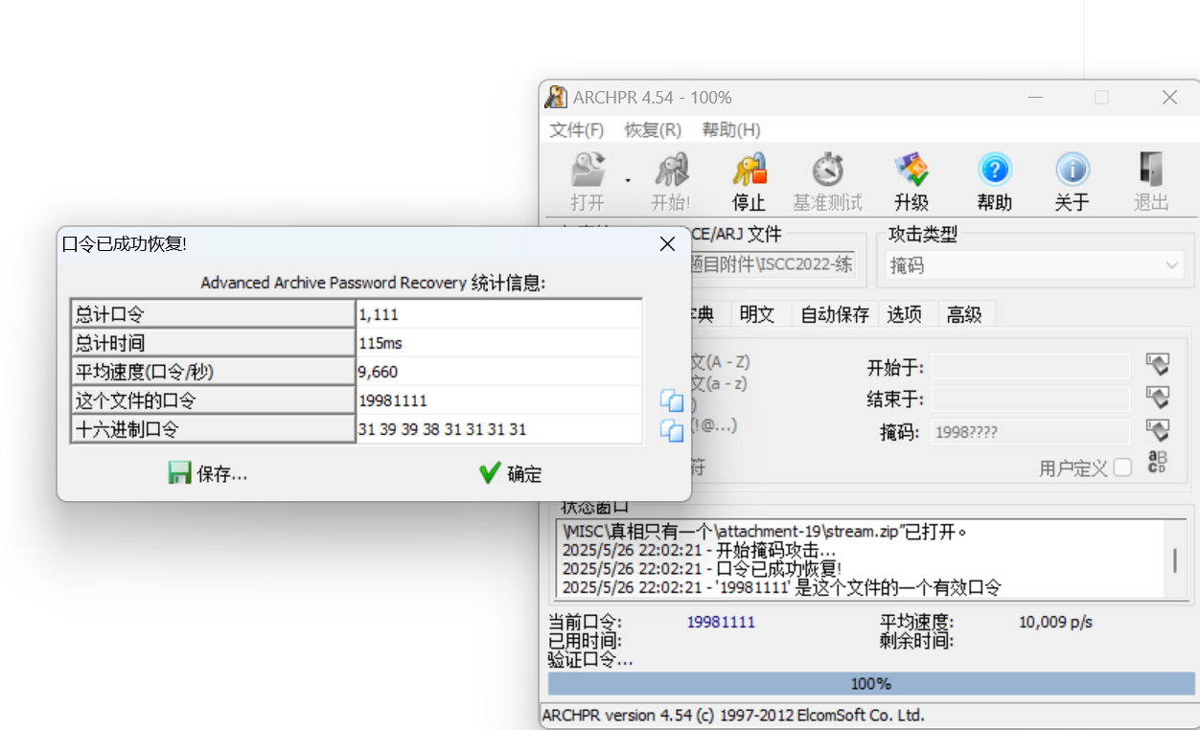Click the log line 开始掩码攻击
The image size is (1200, 730).
click(699, 551)
